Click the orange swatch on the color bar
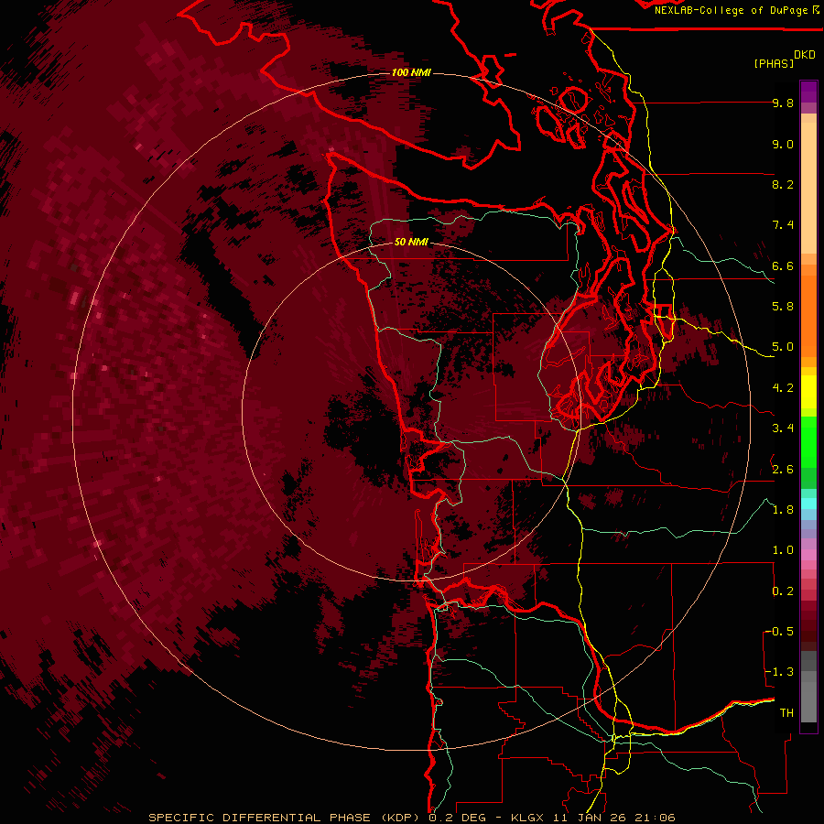 pyautogui.click(x=808, y=315)
